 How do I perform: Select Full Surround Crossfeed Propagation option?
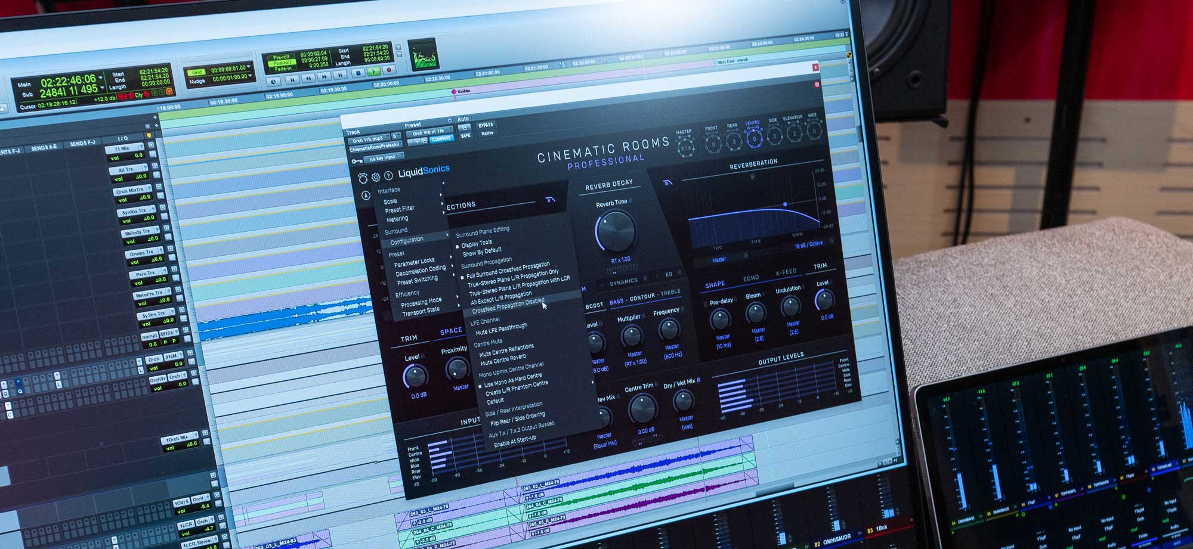click(x=508, y=270)
